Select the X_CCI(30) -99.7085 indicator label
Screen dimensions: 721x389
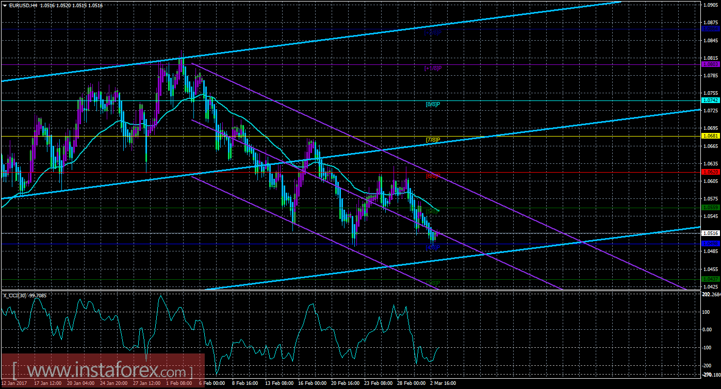(25, 295)
